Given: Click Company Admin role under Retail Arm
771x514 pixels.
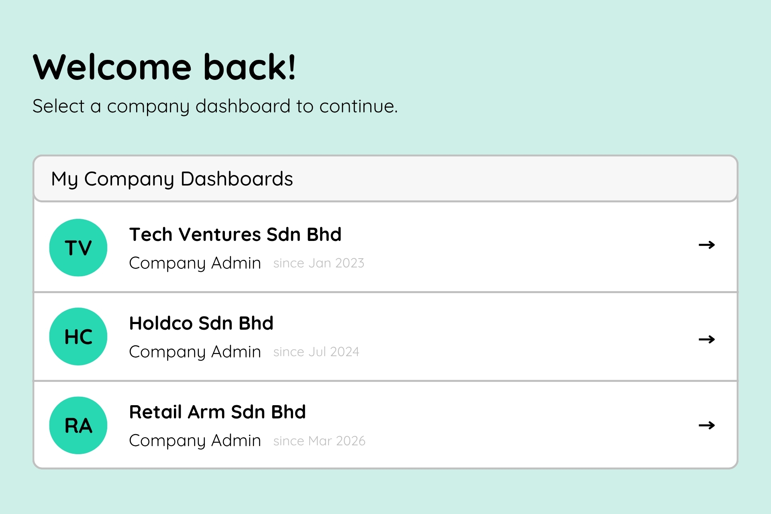Looking at the screenshot, I should coord(195,441).
